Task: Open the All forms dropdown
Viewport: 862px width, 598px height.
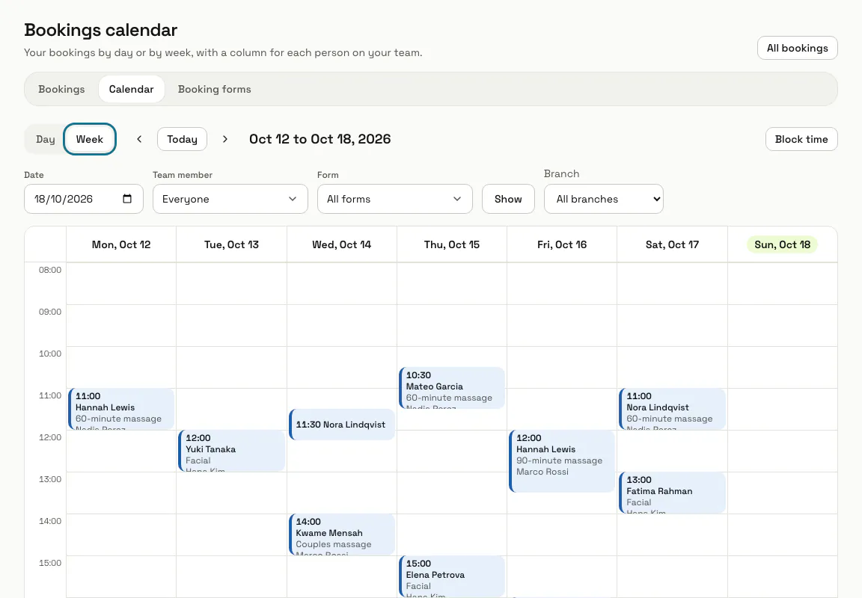Action: click(x=394, y=199)
